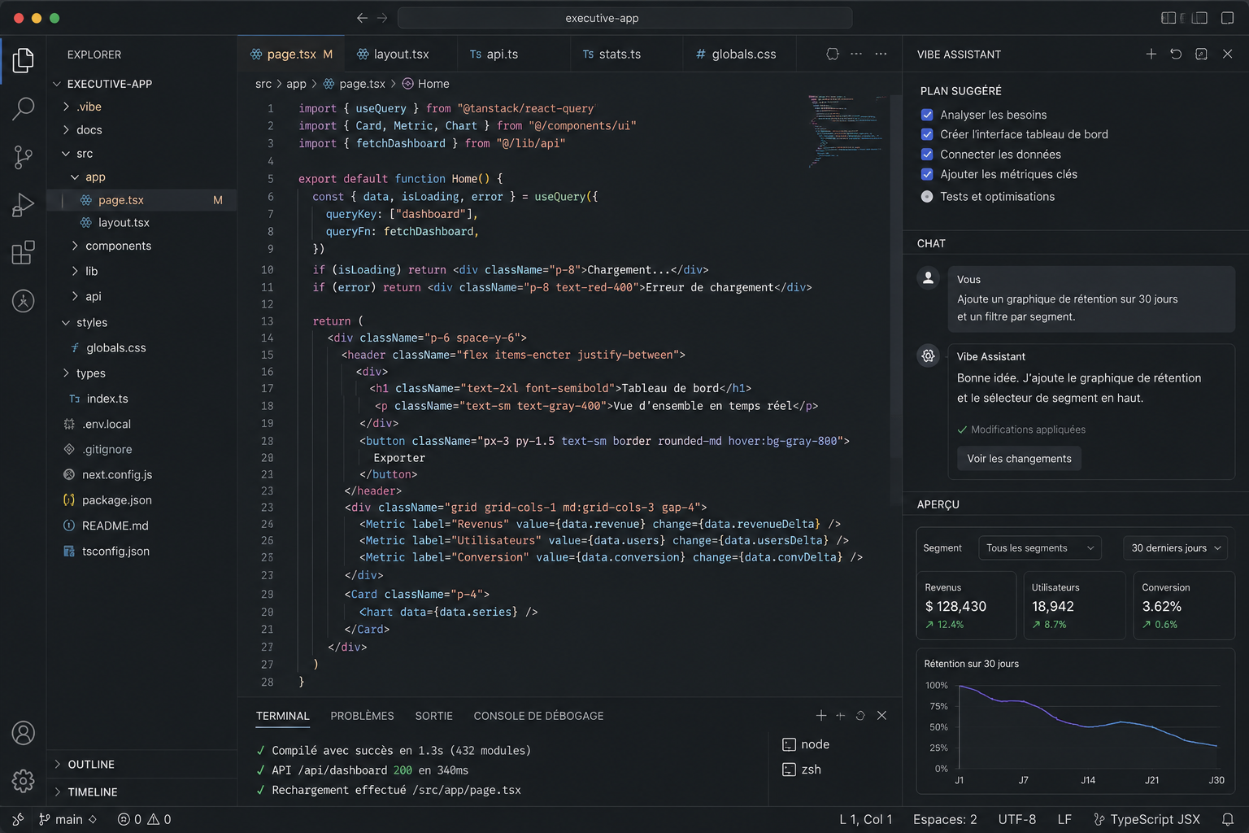
Task: Open the Search view in activity bar
Action: pyautogui.click(x=23, y=108)
